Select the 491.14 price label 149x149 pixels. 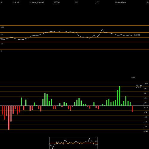139,86
